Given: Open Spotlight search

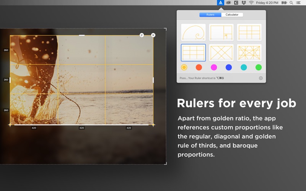Looking at the screenshot, I should (291, 3).
